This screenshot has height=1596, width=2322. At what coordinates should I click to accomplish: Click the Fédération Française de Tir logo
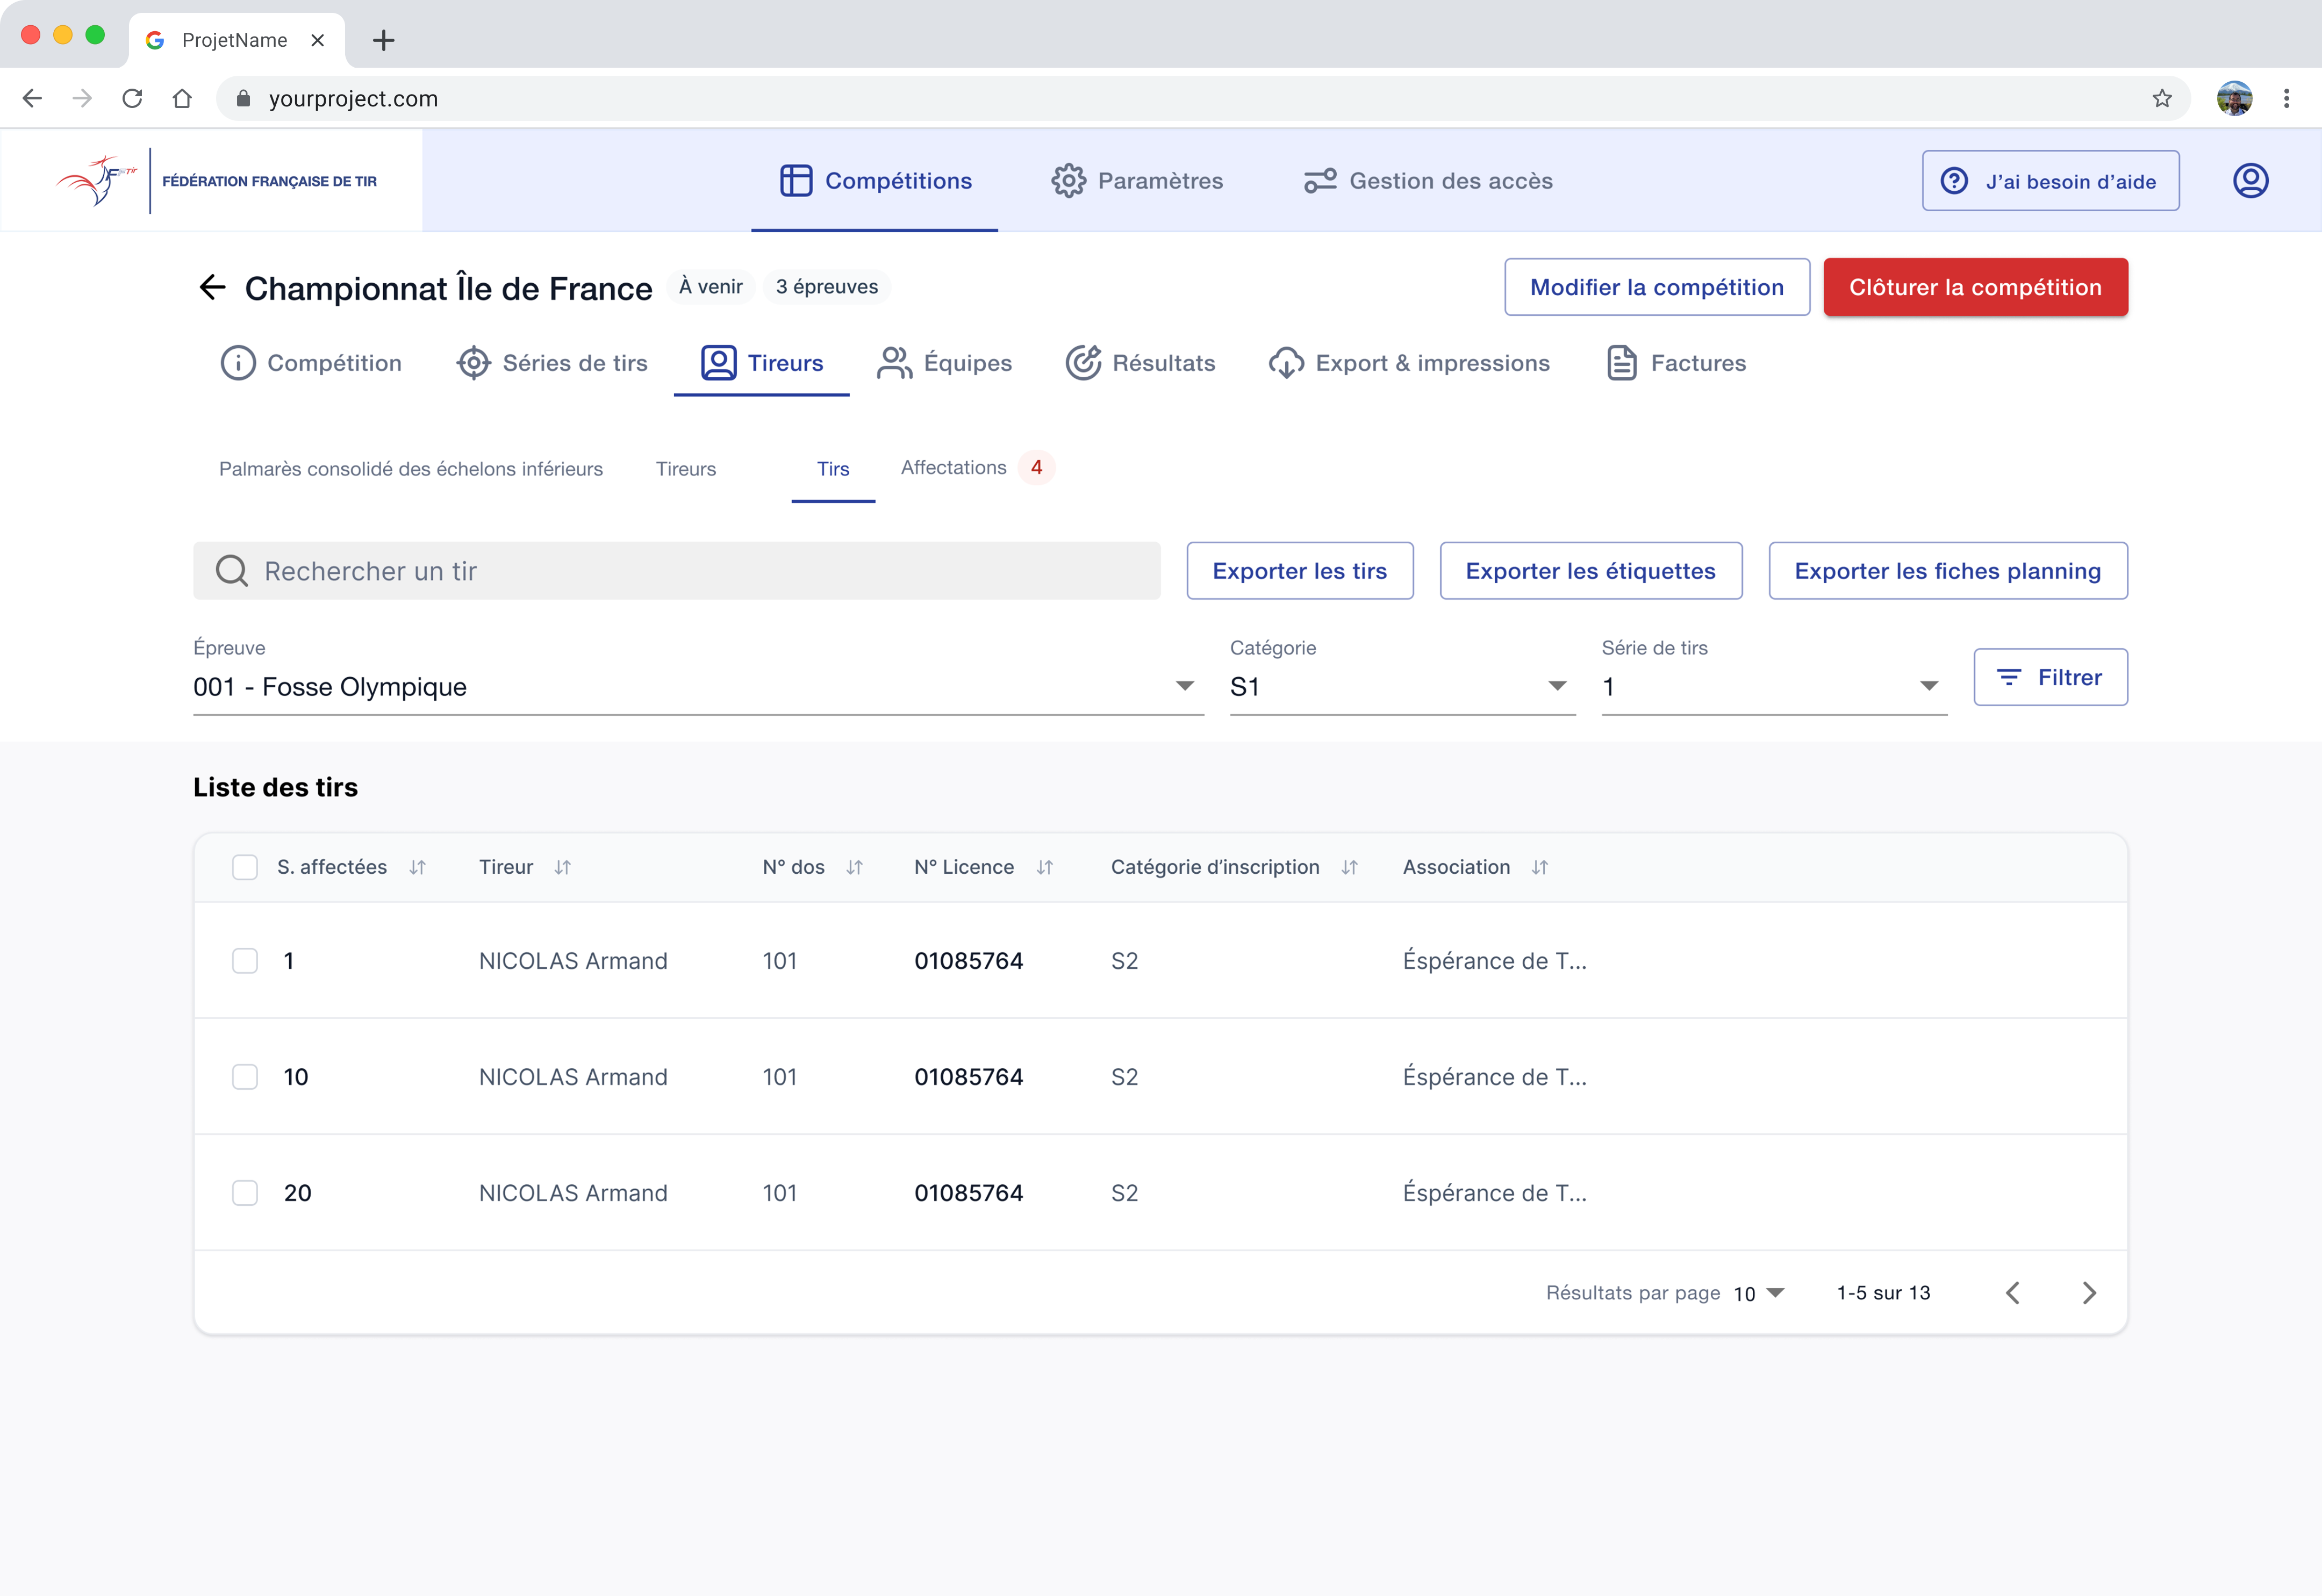[216, 181]
